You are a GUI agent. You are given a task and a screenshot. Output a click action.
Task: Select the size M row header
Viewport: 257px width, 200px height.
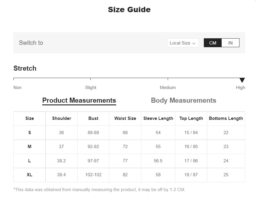(29, 147)
